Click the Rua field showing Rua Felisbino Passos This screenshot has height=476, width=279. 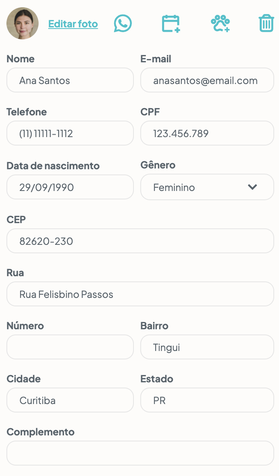click(x=140, y=294)
